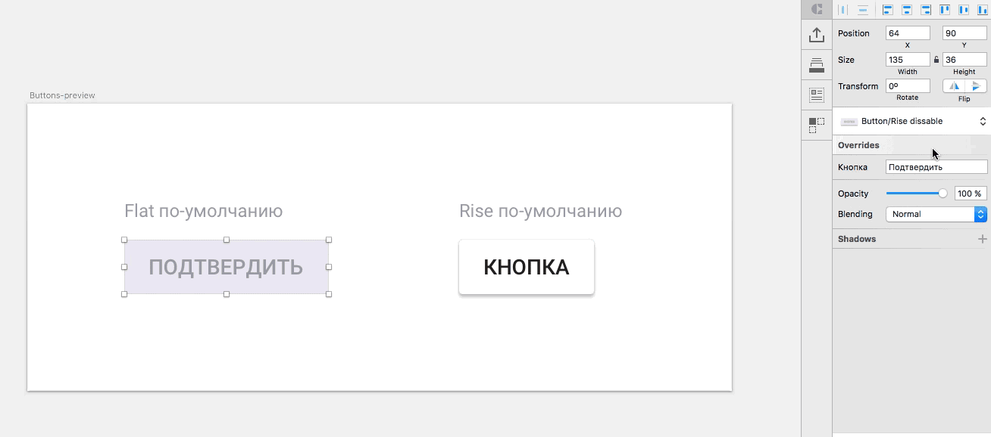Image resolution: width=991 pixels, height=437 pixels.
Task: Open the Button/Rise dissable symbol dropdown
Action: [x=912, y=121]
